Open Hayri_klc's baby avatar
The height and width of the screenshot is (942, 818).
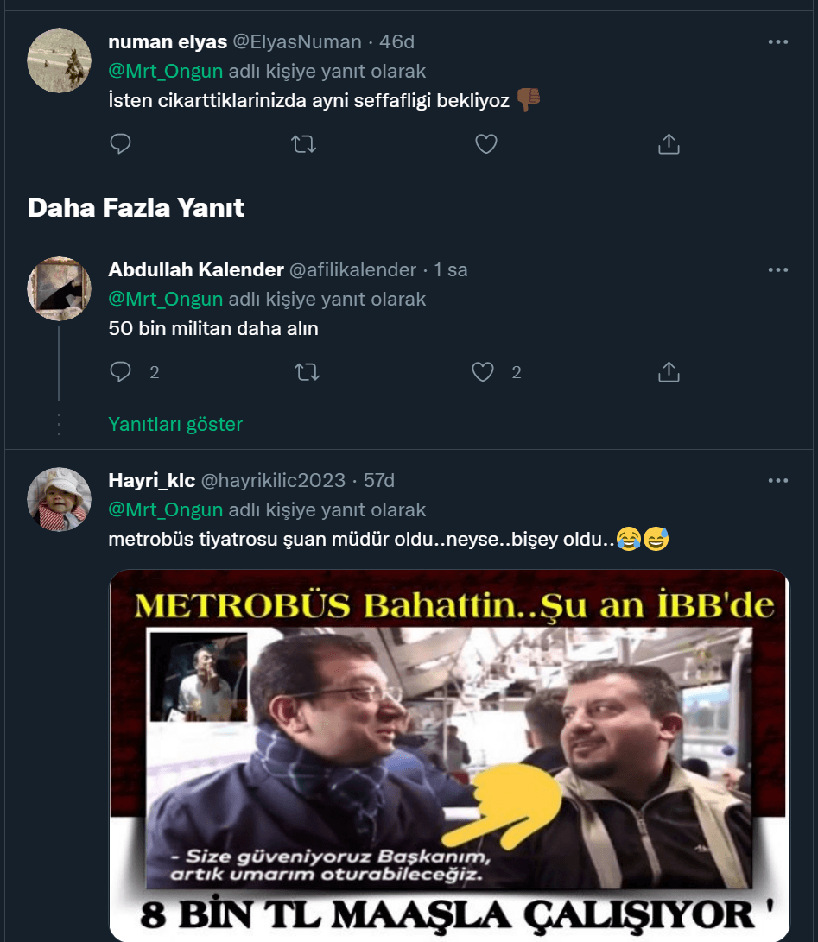click(60, 499)
